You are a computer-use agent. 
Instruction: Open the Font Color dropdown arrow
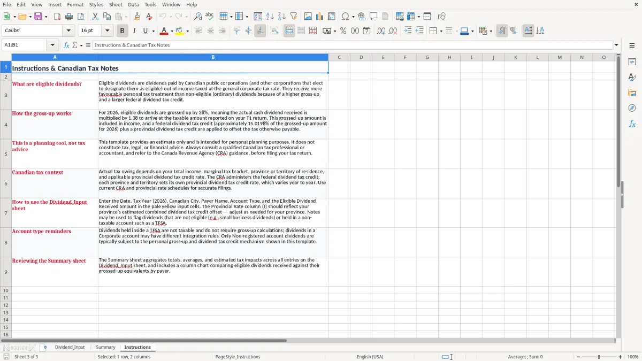[172, 31]
